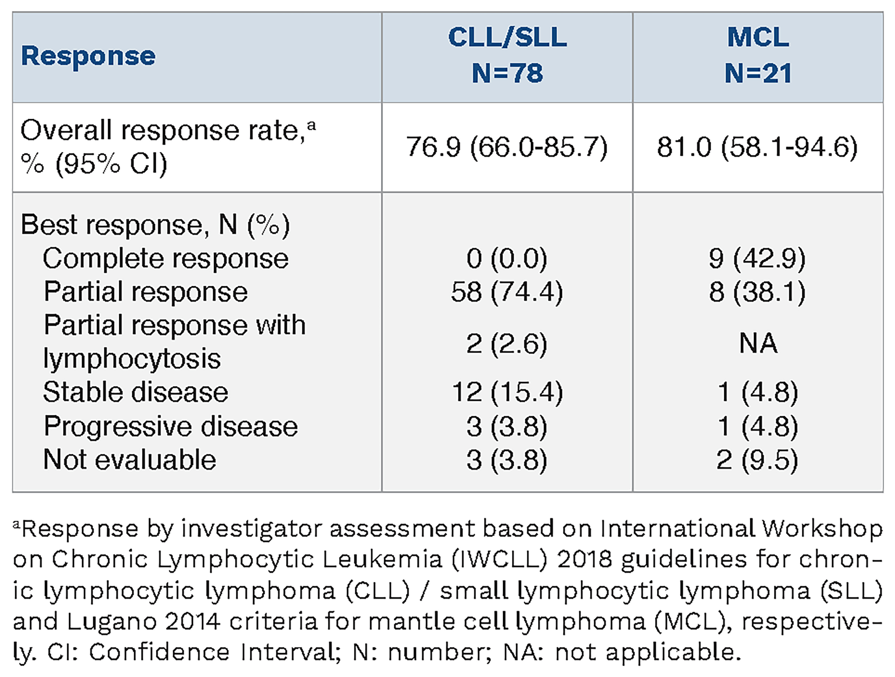The image size is (895, 677).
Task: Click the Stable disease value 12 (15.4)
Action: click(x=507, y=392)
